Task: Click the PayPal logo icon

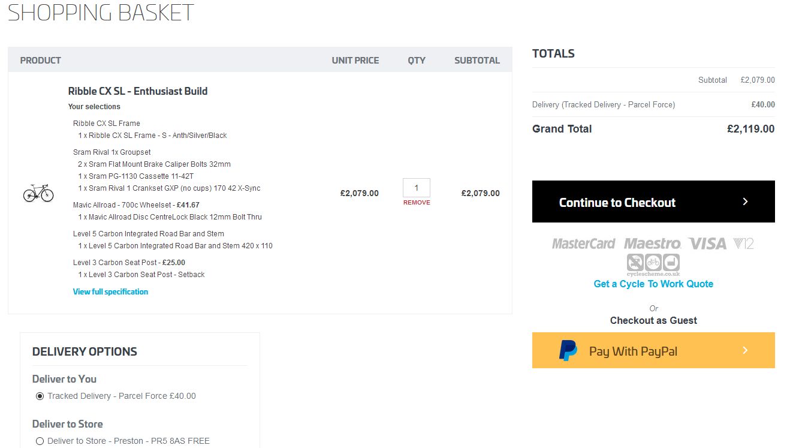Action: click(x=568, y=350)
